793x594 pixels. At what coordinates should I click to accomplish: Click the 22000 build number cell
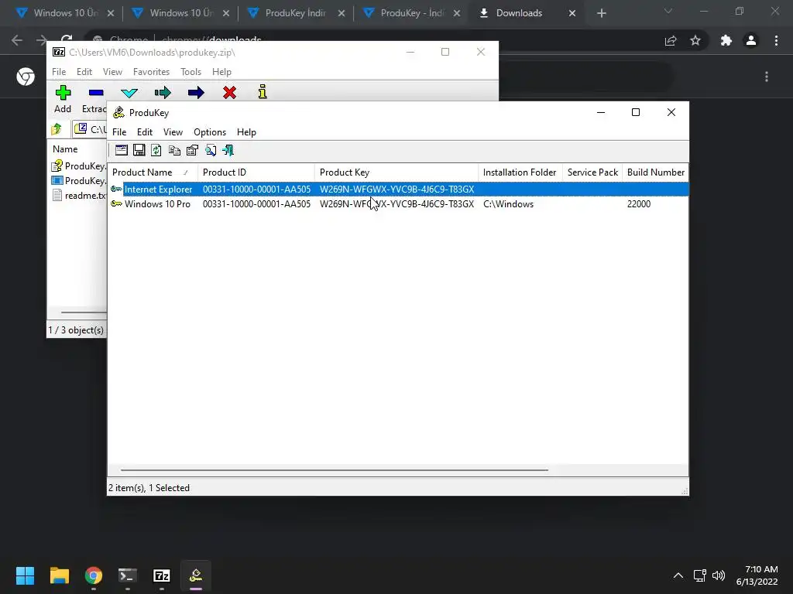point(639,204)
